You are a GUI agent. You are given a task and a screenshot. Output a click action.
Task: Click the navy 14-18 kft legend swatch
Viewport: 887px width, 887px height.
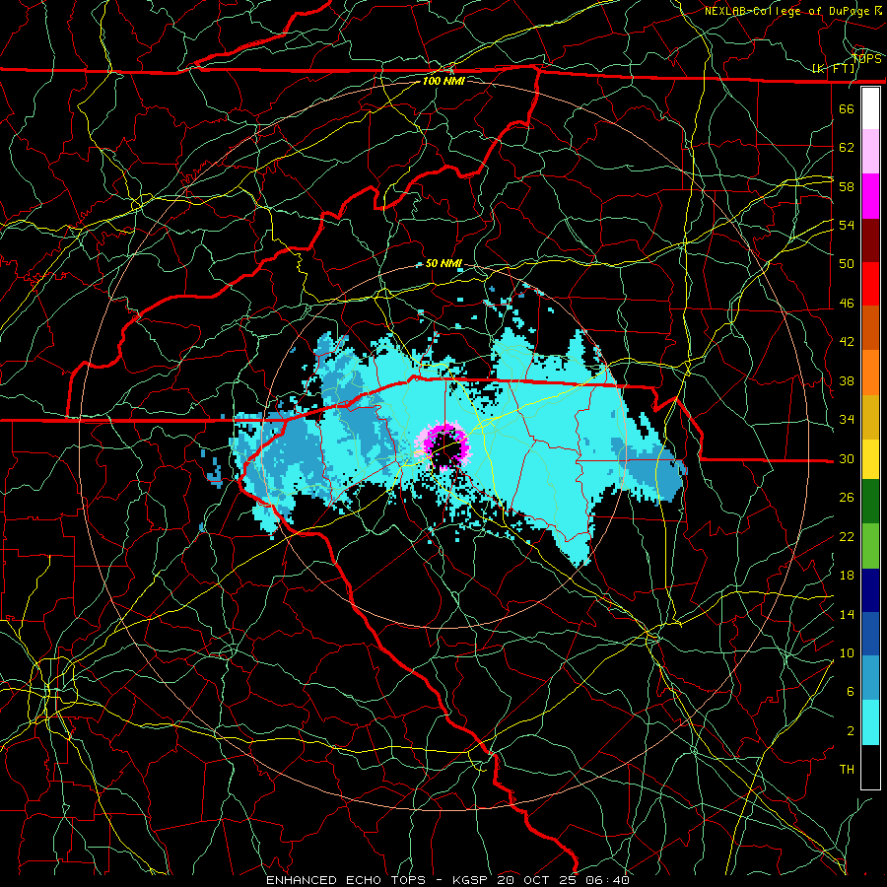point(870,590)
